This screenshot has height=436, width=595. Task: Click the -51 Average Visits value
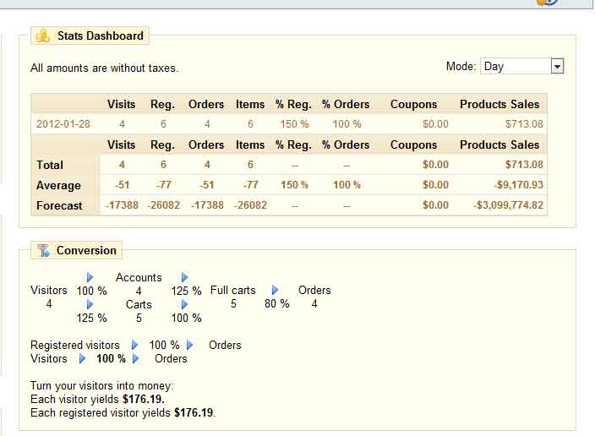coord(122,185)
